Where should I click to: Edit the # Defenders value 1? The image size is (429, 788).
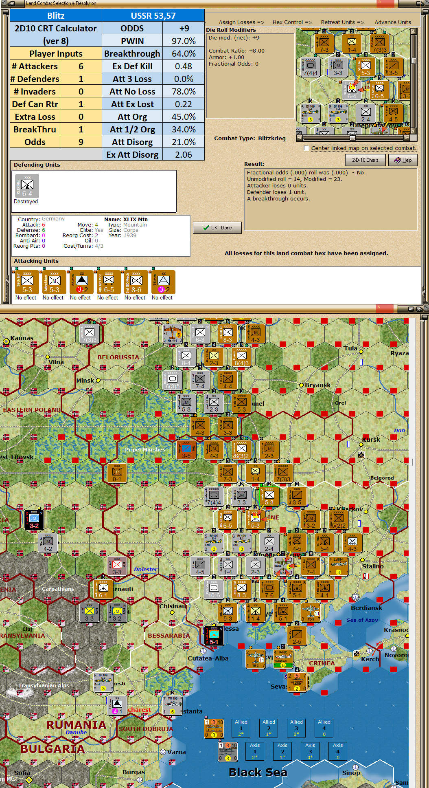pos(81,79)
